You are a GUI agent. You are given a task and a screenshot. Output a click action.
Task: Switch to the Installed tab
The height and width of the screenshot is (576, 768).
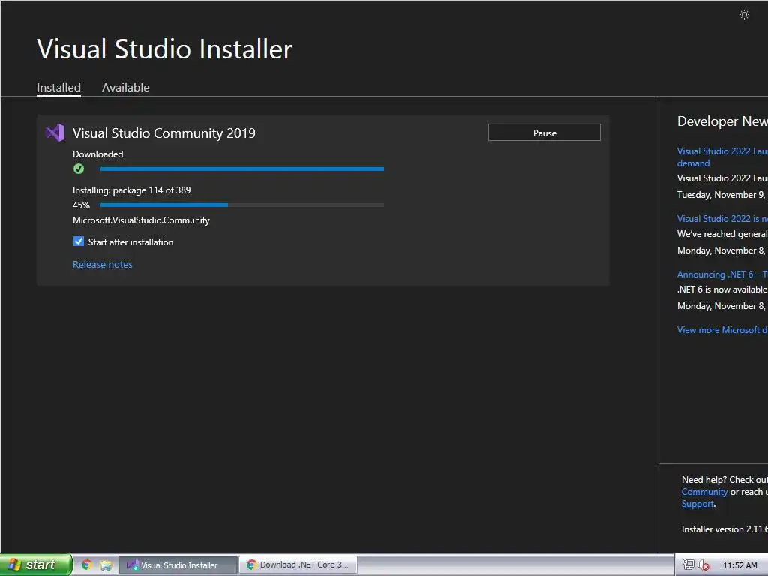pos(58,87)
